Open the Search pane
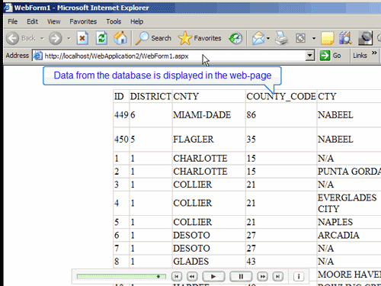Screen dimensions: 381x286 pyautogui.click(x=153, y=38)
